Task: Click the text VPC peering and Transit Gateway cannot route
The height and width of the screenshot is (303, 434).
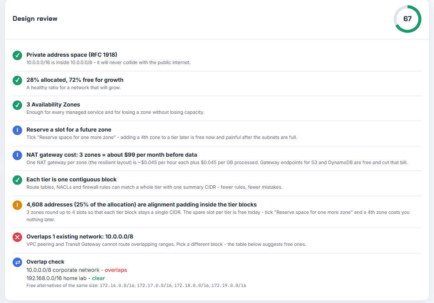Action: (x=166, y=244)
